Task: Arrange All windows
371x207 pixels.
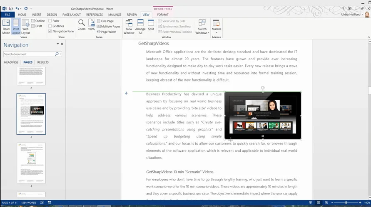Action: tap(140, 27)
